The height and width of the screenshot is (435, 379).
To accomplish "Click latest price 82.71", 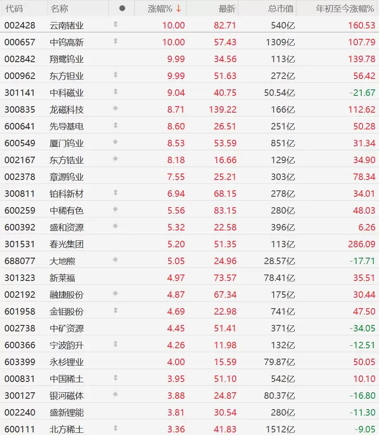I will tap(225, 25).
